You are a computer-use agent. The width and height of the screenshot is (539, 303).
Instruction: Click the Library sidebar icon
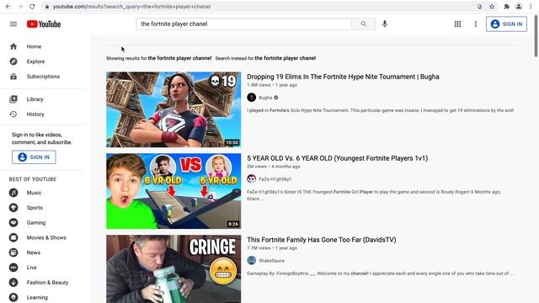(13, 99)
